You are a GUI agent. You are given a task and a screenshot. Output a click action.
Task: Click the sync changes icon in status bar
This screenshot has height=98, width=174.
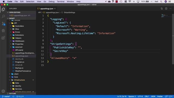point(13,96)
